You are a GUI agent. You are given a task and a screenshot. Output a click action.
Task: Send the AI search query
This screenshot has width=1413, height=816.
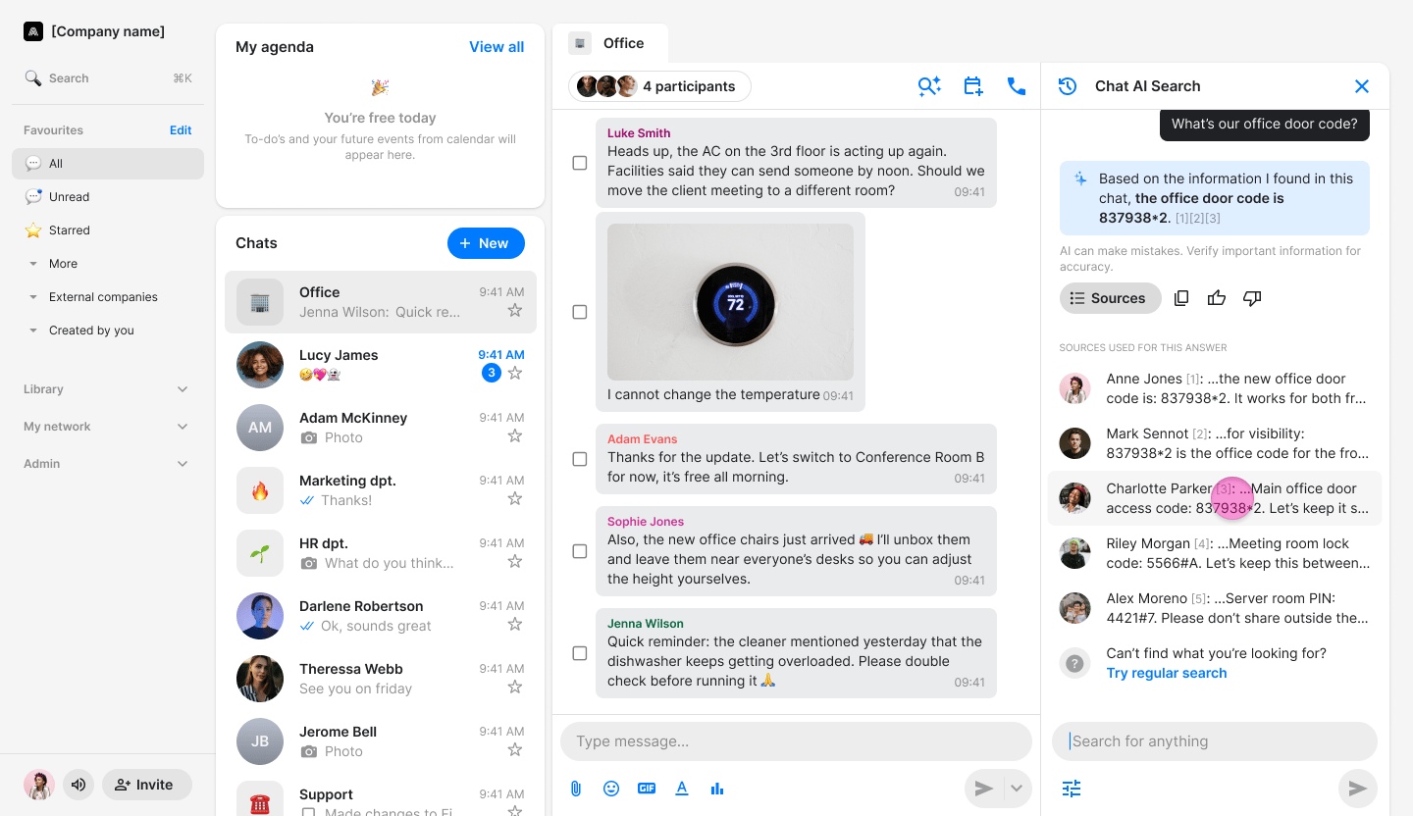[1358, 789]
